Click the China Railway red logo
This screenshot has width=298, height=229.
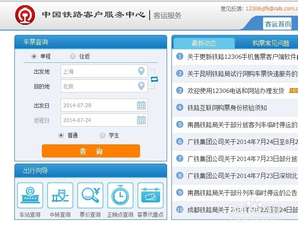pyautogui.click(x=25, y=15)
